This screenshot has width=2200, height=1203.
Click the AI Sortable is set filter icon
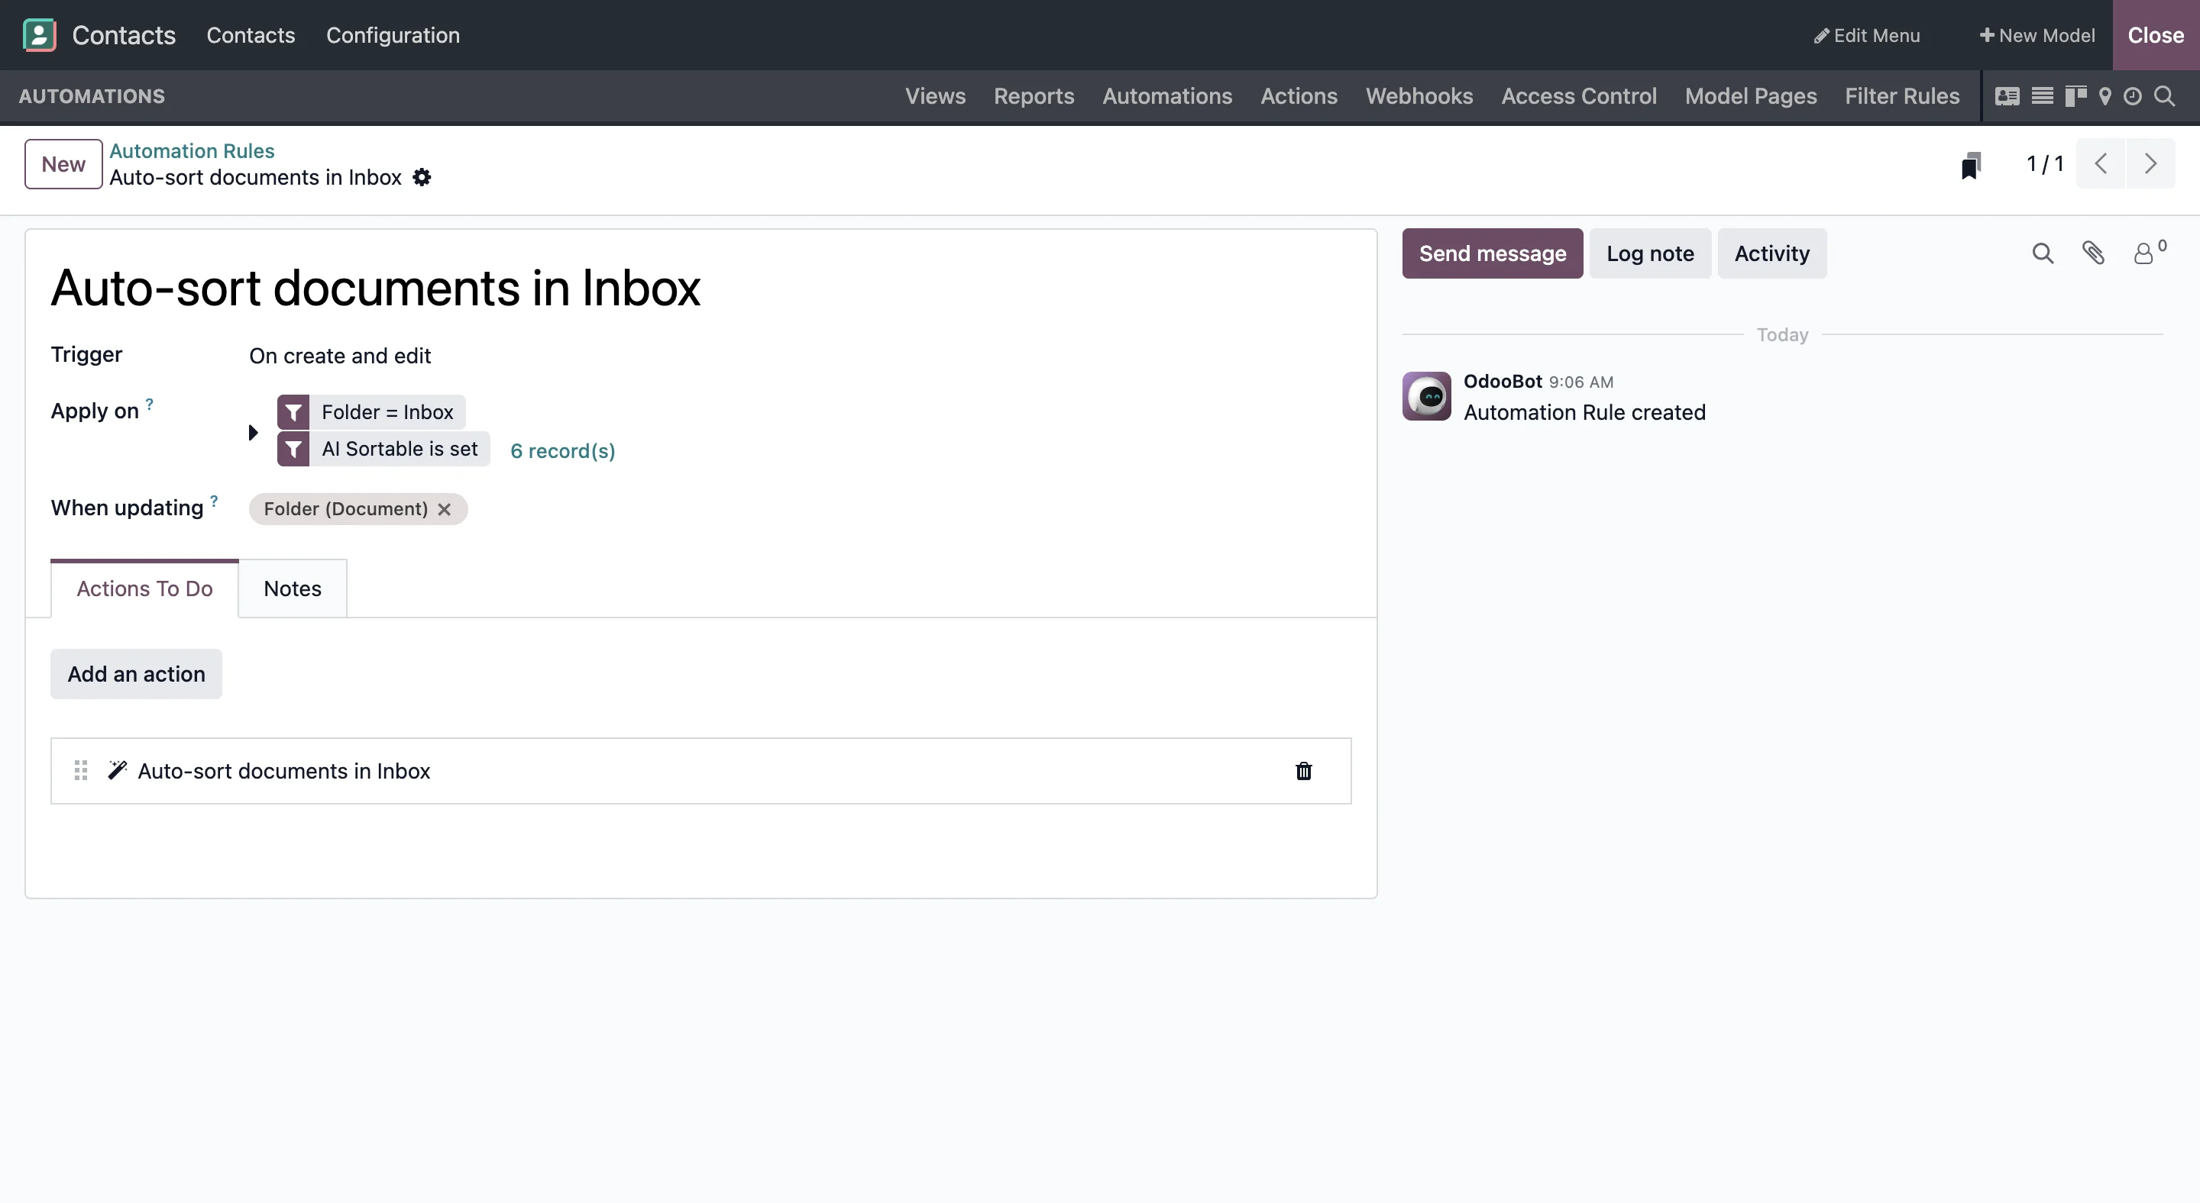tap(293, 449)
